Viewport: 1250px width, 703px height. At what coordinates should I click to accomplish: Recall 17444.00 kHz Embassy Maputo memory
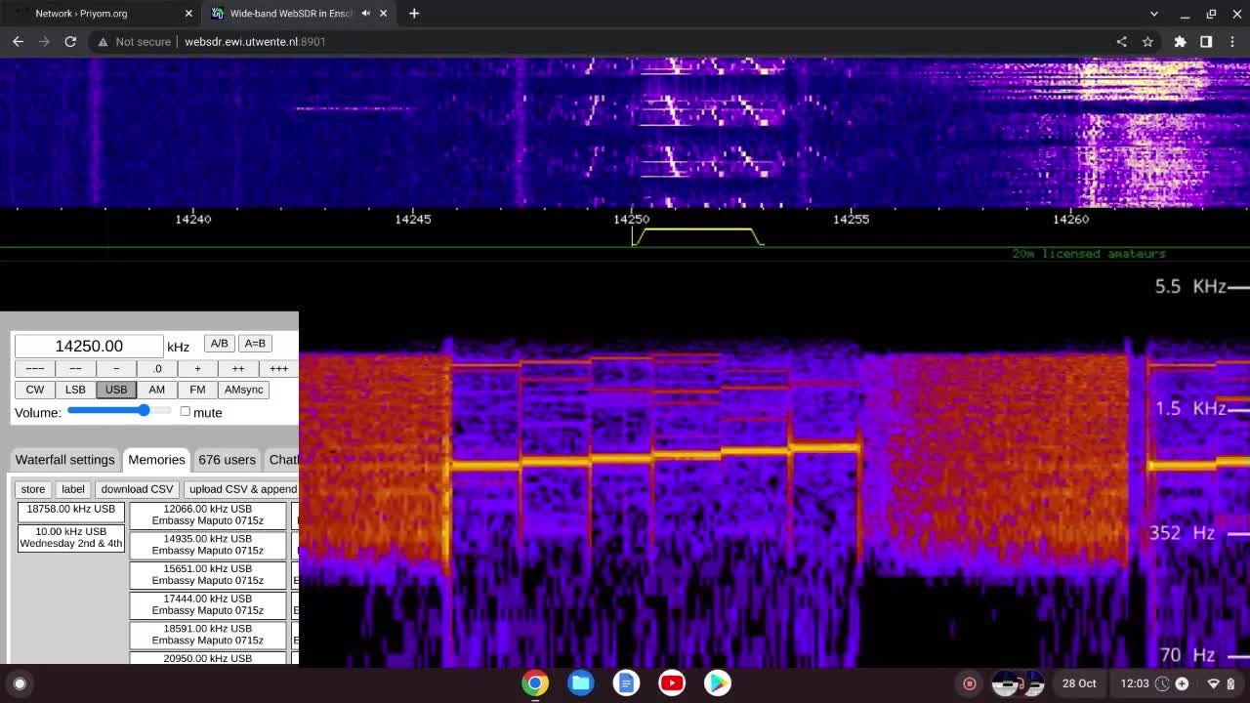[x=208, y=605]
